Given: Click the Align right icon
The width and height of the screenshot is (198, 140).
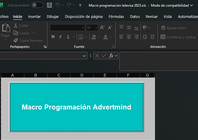Looking at the screenshot, I should (136, 37).
